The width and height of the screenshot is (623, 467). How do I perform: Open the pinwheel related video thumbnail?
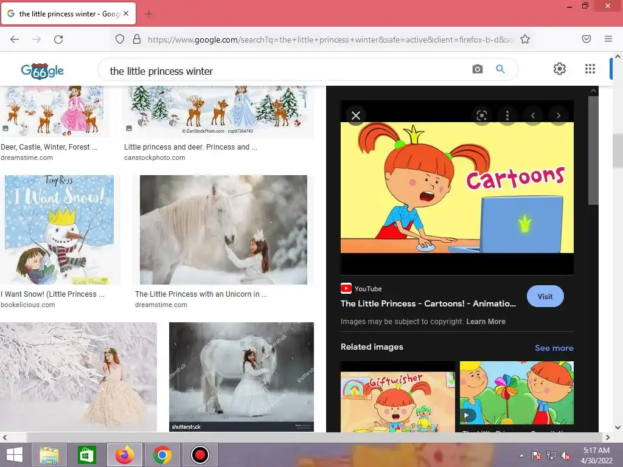517,393
